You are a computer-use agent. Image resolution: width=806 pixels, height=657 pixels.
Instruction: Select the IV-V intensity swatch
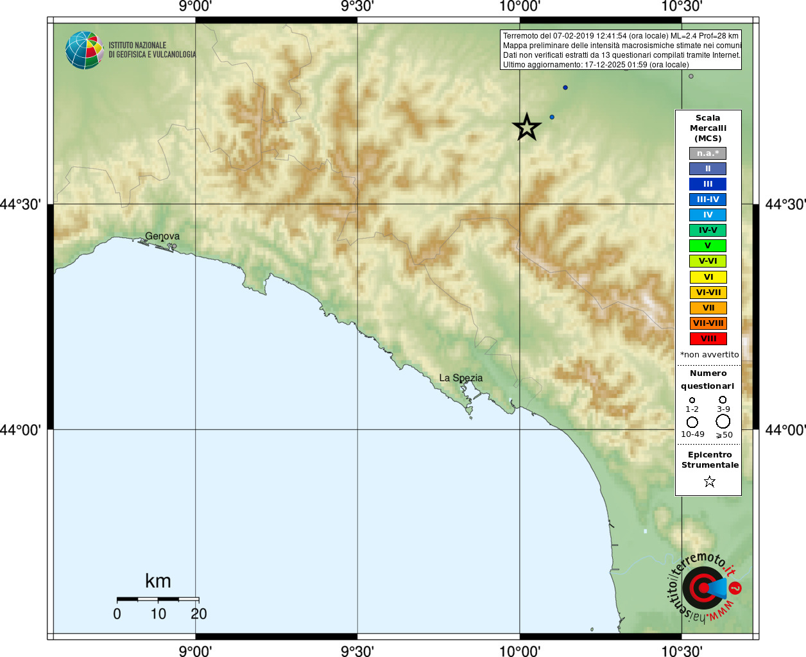[708, 230]
